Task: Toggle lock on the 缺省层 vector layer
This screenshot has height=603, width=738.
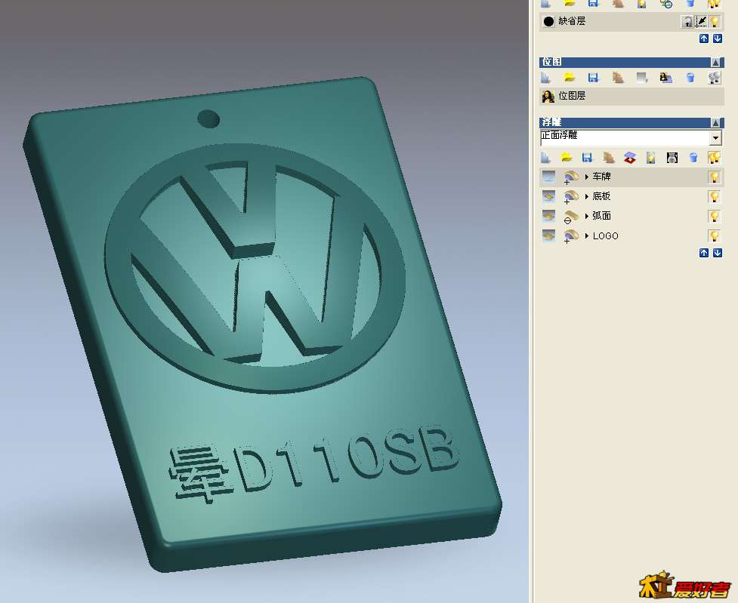Action: [x=687, y=21]
